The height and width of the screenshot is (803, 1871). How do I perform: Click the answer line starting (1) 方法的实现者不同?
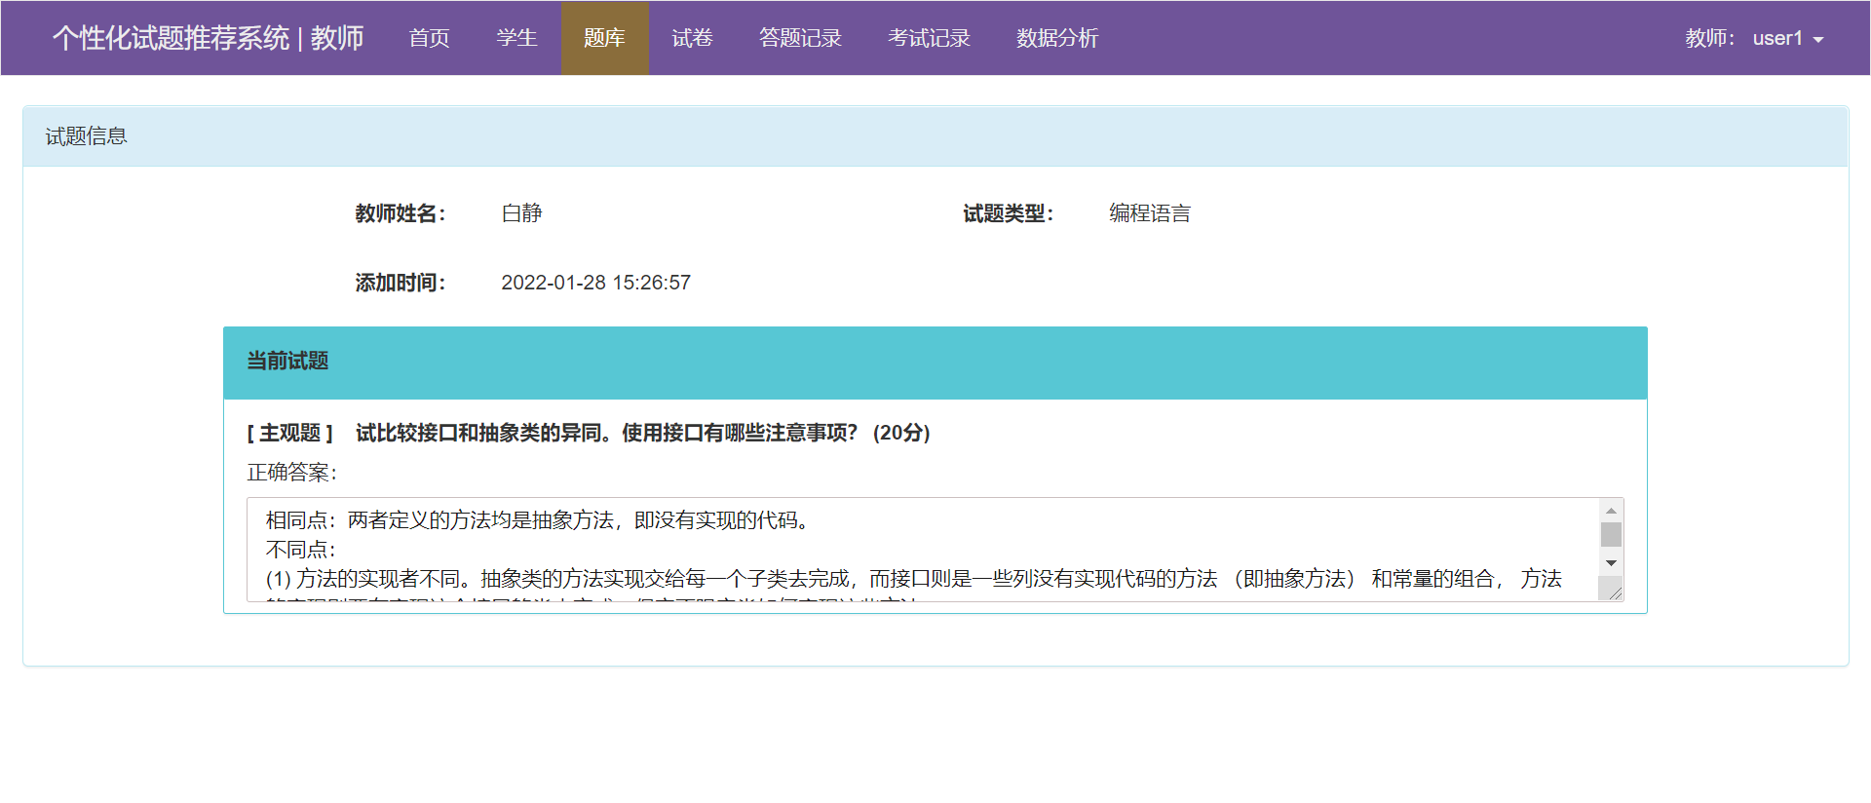click(x=914, y=579)
